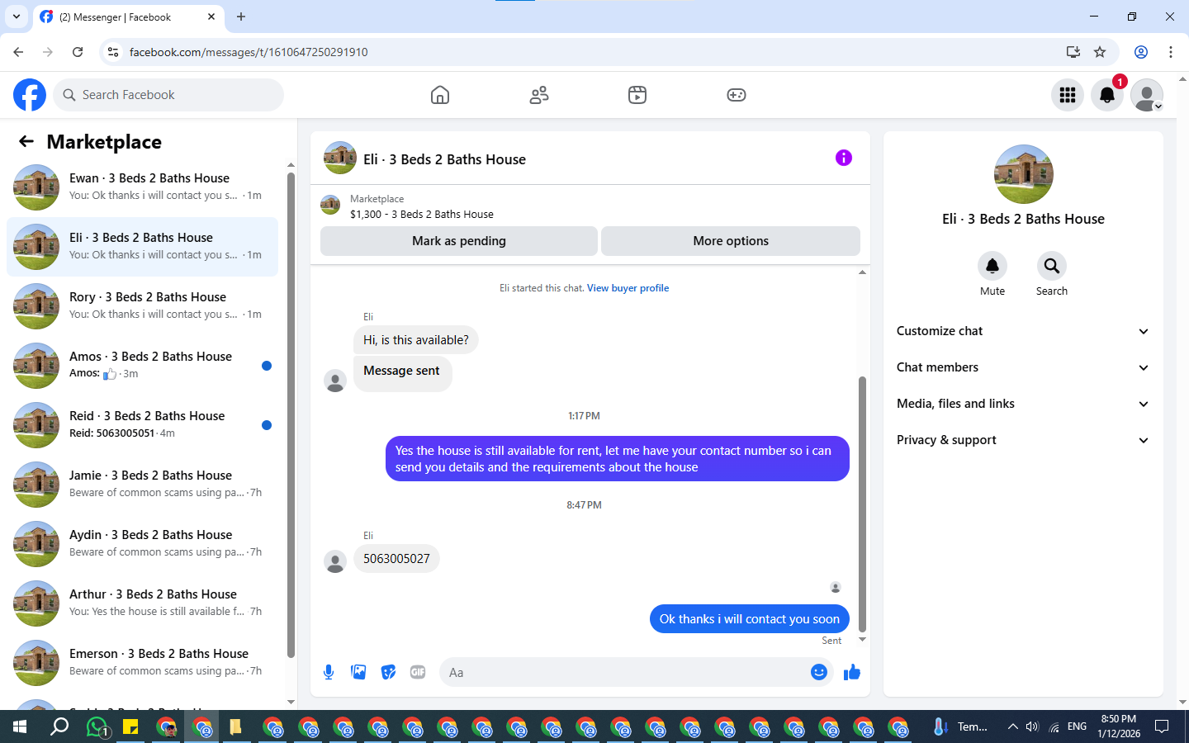Select the Messenger | Facebook browser tab
The height and width of the screenshot is (743, 1189).
[128, 17]
